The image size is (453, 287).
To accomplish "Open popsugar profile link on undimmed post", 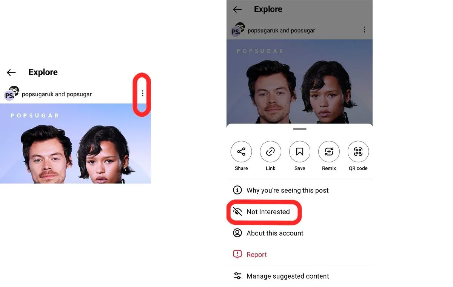I will pyautogui.click(x=79, y=94).
